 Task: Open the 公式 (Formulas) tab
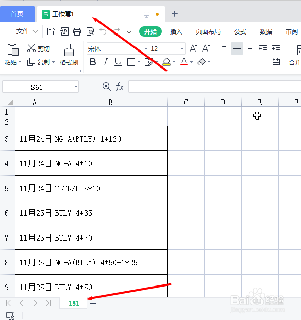pyautogui.click(x=240, y=31)
